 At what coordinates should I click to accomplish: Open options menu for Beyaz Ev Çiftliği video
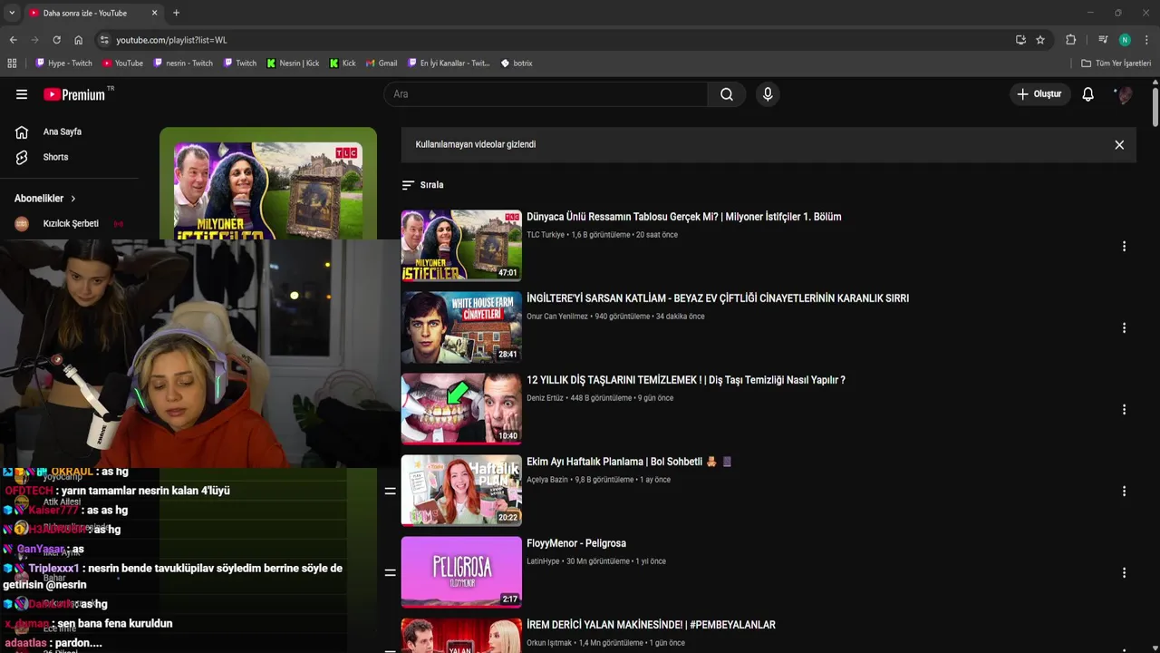click(1124, 328)
